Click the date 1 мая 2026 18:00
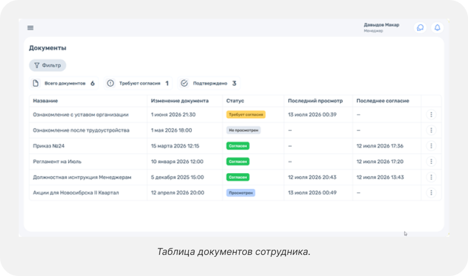This screenshot has width=468, height=276. click(171, 130)
